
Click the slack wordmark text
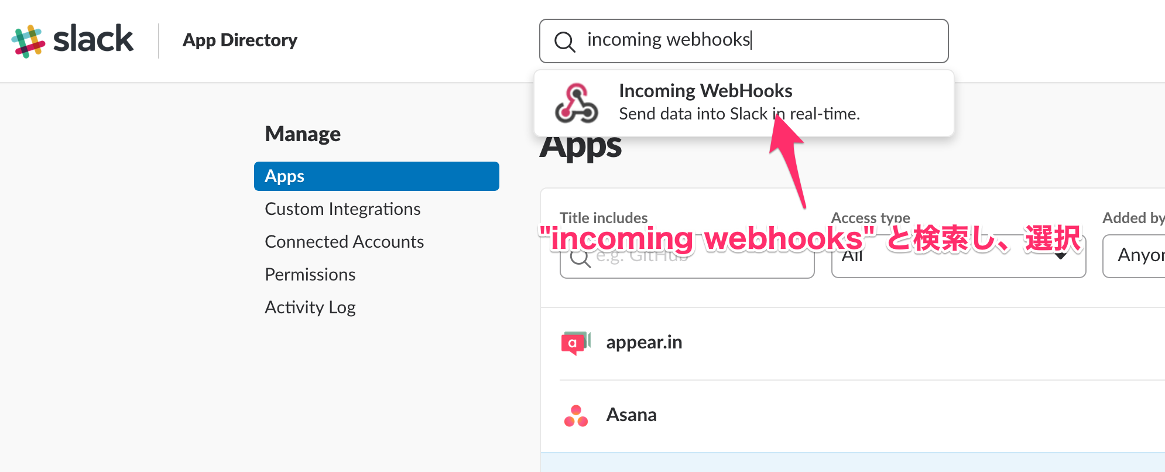tap(93, 40)
